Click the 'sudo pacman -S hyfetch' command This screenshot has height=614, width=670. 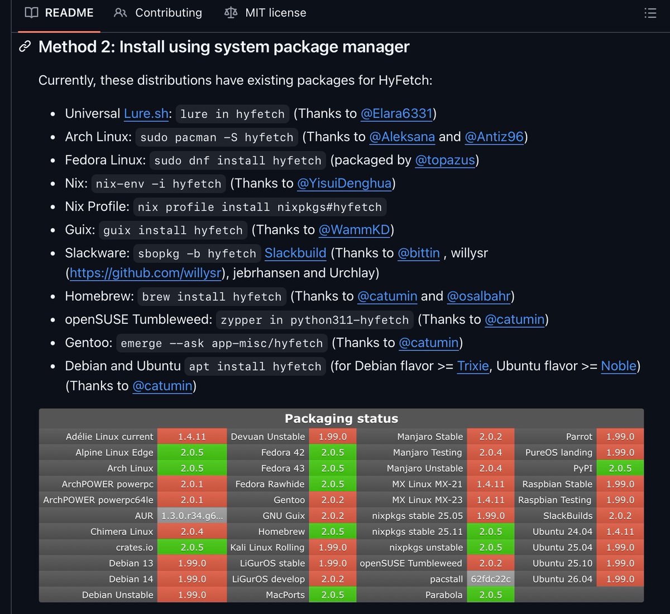(x=217, y=137)
